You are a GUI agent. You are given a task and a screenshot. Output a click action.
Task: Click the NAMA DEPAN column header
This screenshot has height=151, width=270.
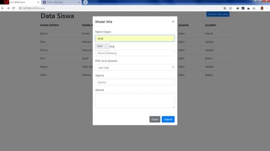tap(49, 25)
